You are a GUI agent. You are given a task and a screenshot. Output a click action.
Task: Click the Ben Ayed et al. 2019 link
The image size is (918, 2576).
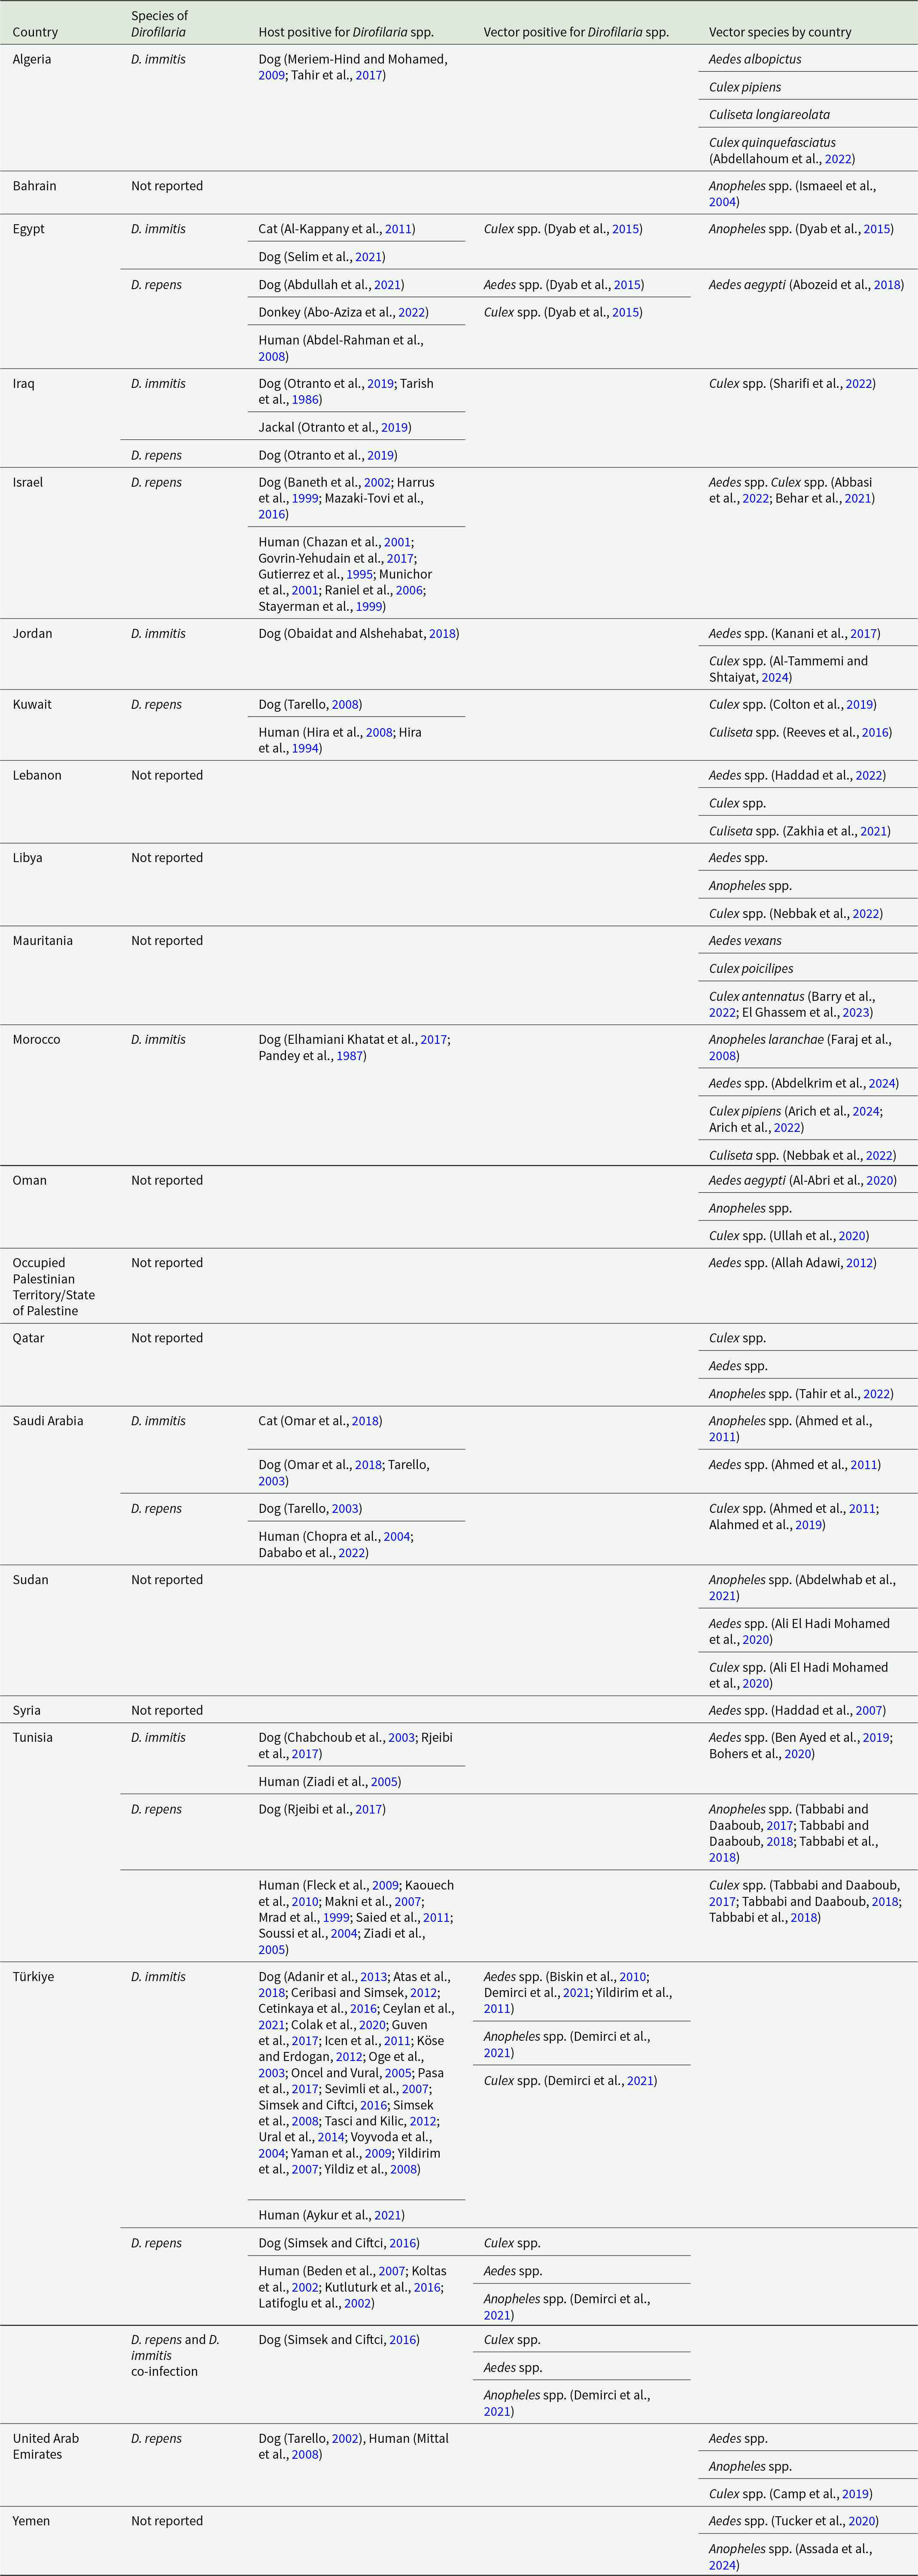[x=875, y=1737]
